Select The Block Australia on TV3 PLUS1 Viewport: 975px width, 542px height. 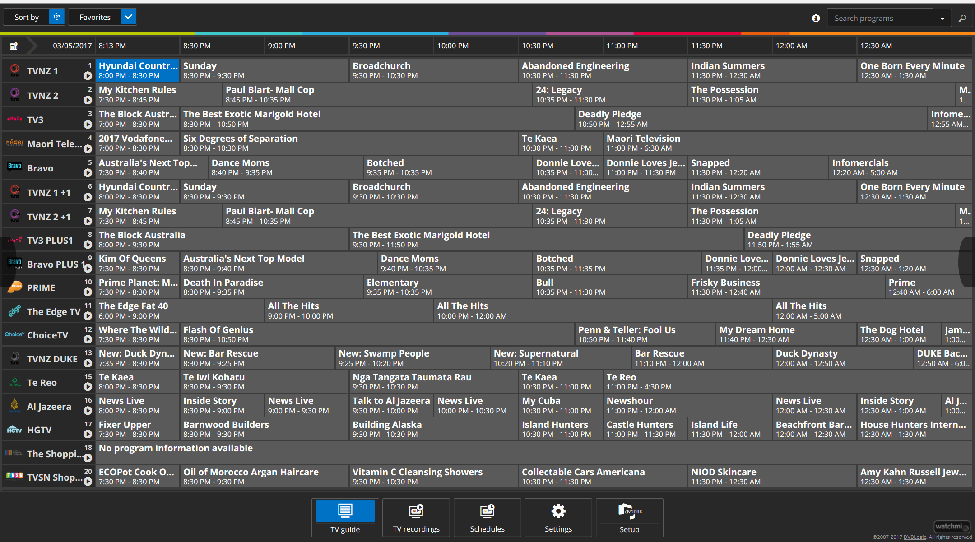(222, 240)
